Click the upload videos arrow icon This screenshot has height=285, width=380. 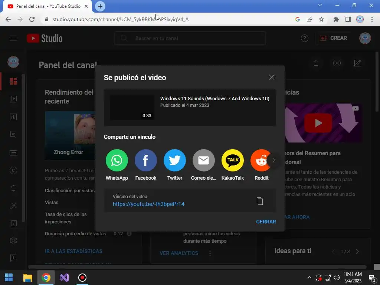point(316,63)
